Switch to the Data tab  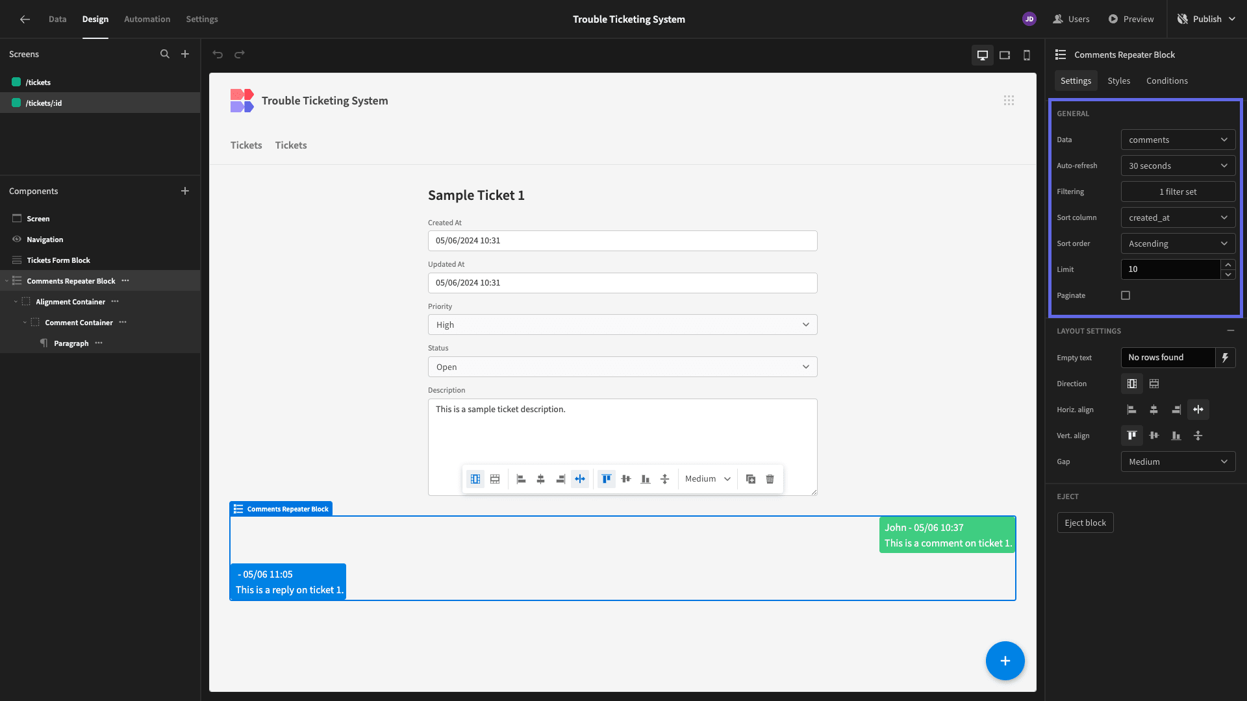57,19
